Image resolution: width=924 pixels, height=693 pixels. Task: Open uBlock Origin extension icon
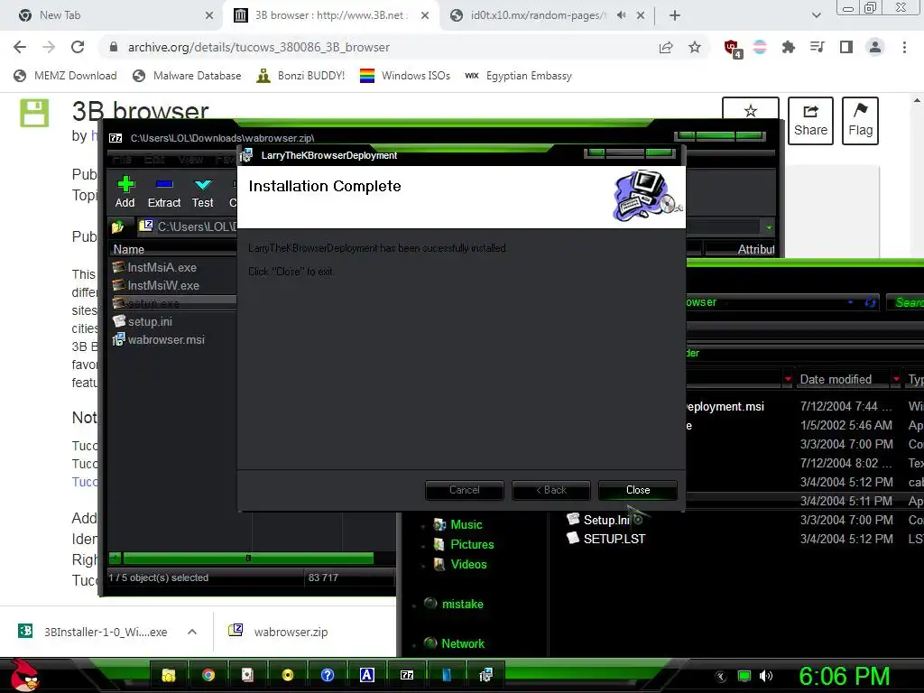click(x=732, y=48)
